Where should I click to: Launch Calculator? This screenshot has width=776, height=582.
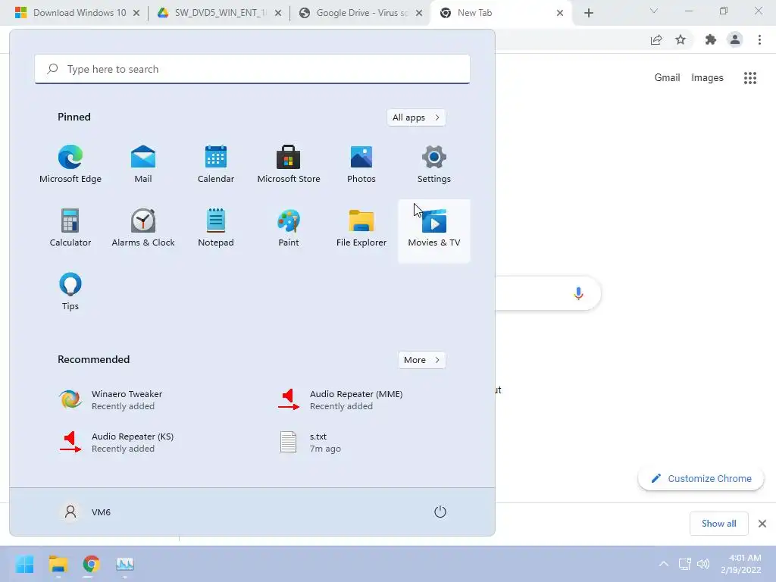point(70,228)
